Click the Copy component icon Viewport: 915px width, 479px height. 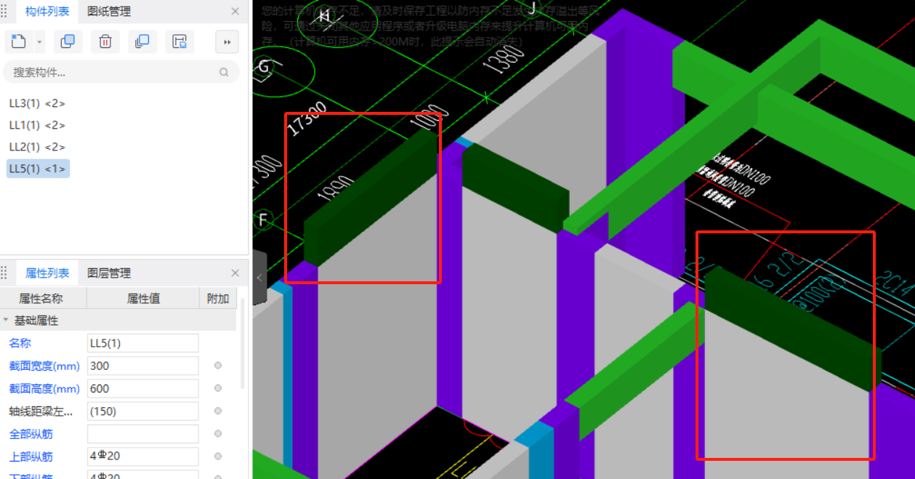click(68, 41)
